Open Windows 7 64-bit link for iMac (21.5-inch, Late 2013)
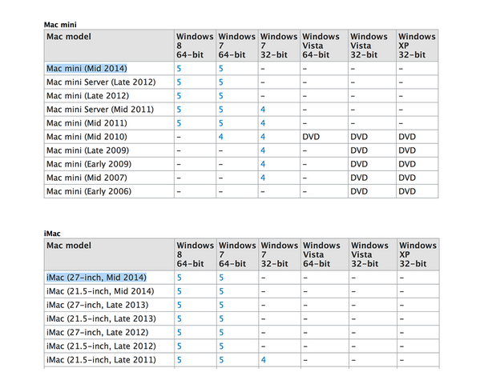484x392 pixels. click(221, 318)
